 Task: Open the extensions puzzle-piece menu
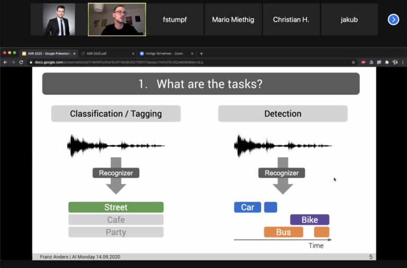[387, 62]
